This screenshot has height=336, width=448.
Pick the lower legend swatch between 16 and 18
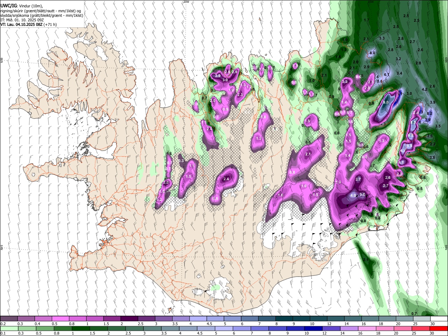coord(367,328)
